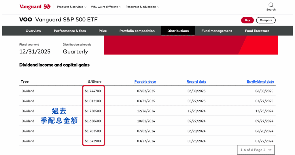
Task: Expand the Products & services menu
Action: click(x=72, y=7)
